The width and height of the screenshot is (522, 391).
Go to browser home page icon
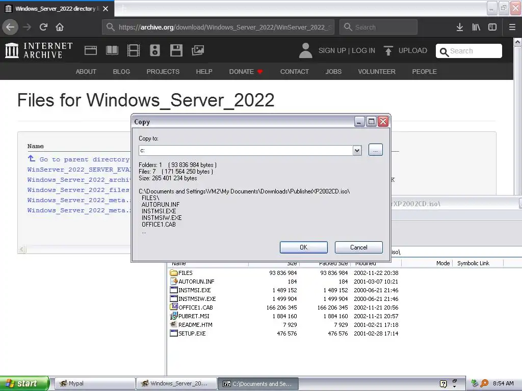click(60, 27)
